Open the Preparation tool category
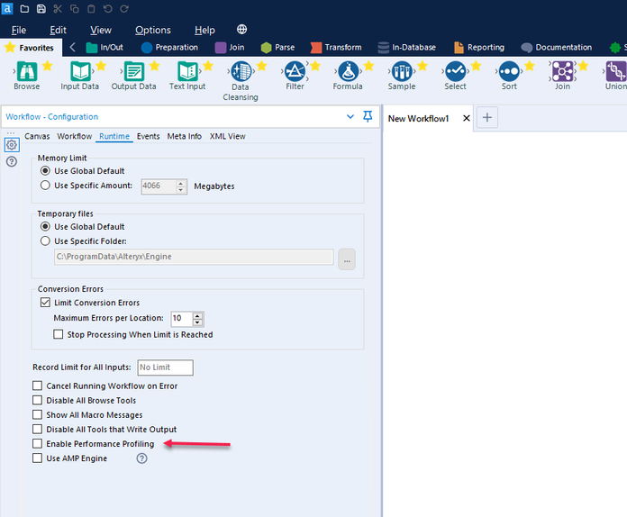This screenshot has width=627, height=517. click(170, 47)
